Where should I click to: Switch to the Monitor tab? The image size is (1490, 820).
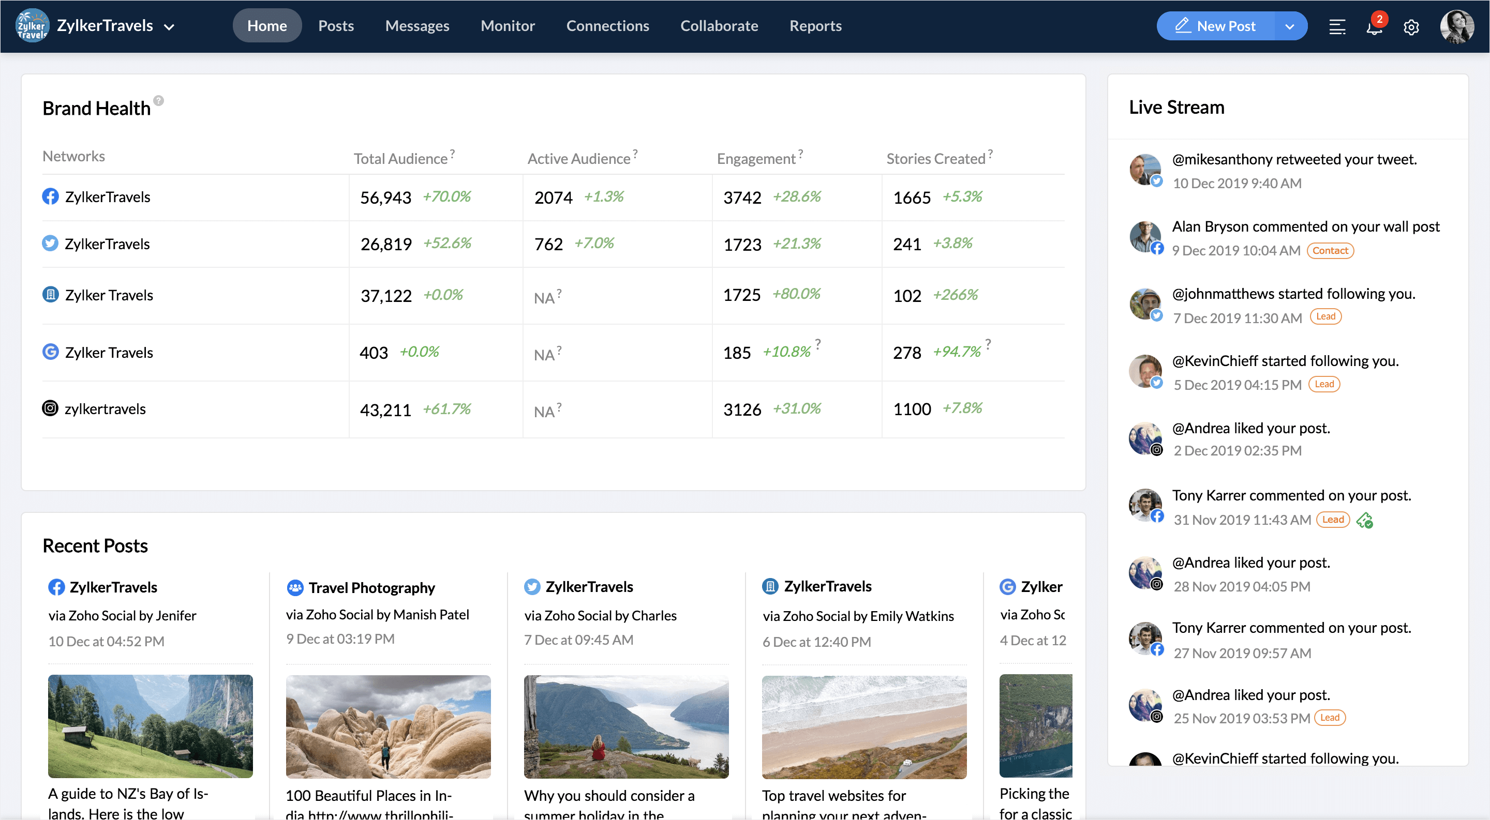pyautogui.click(x=507, y=26)
